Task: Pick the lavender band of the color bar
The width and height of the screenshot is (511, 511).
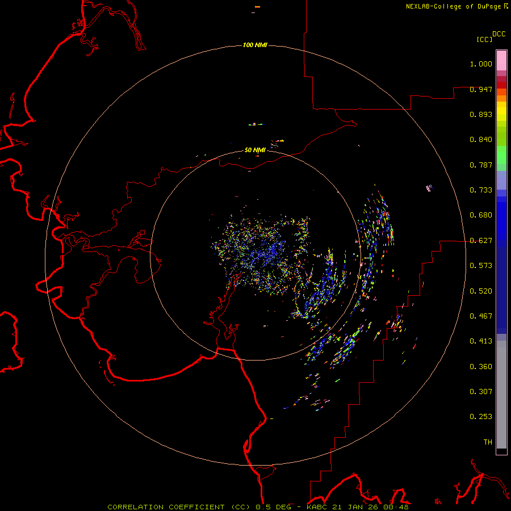Action: coord(501,181)
